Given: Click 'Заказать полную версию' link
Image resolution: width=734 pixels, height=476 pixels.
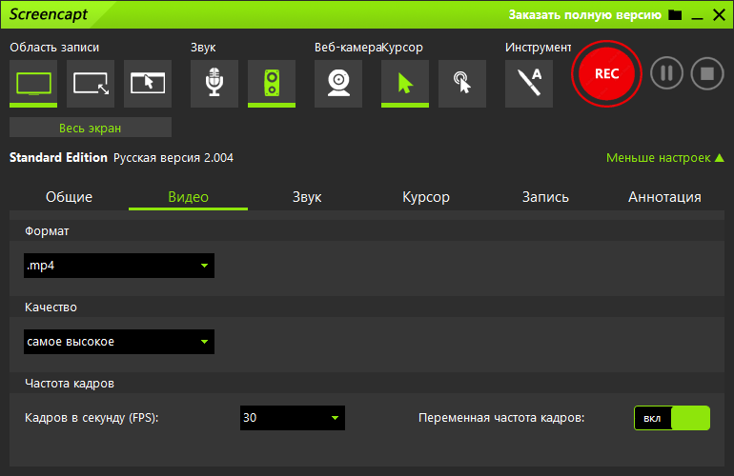Looking at the screenshot, I should (x=584, y=15).
